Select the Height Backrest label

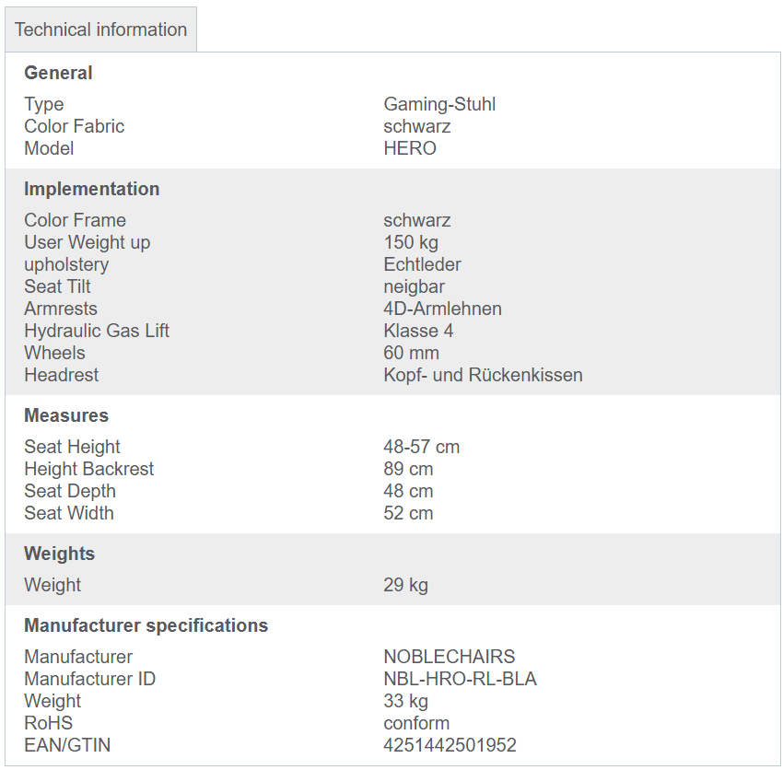coord(88,469)
